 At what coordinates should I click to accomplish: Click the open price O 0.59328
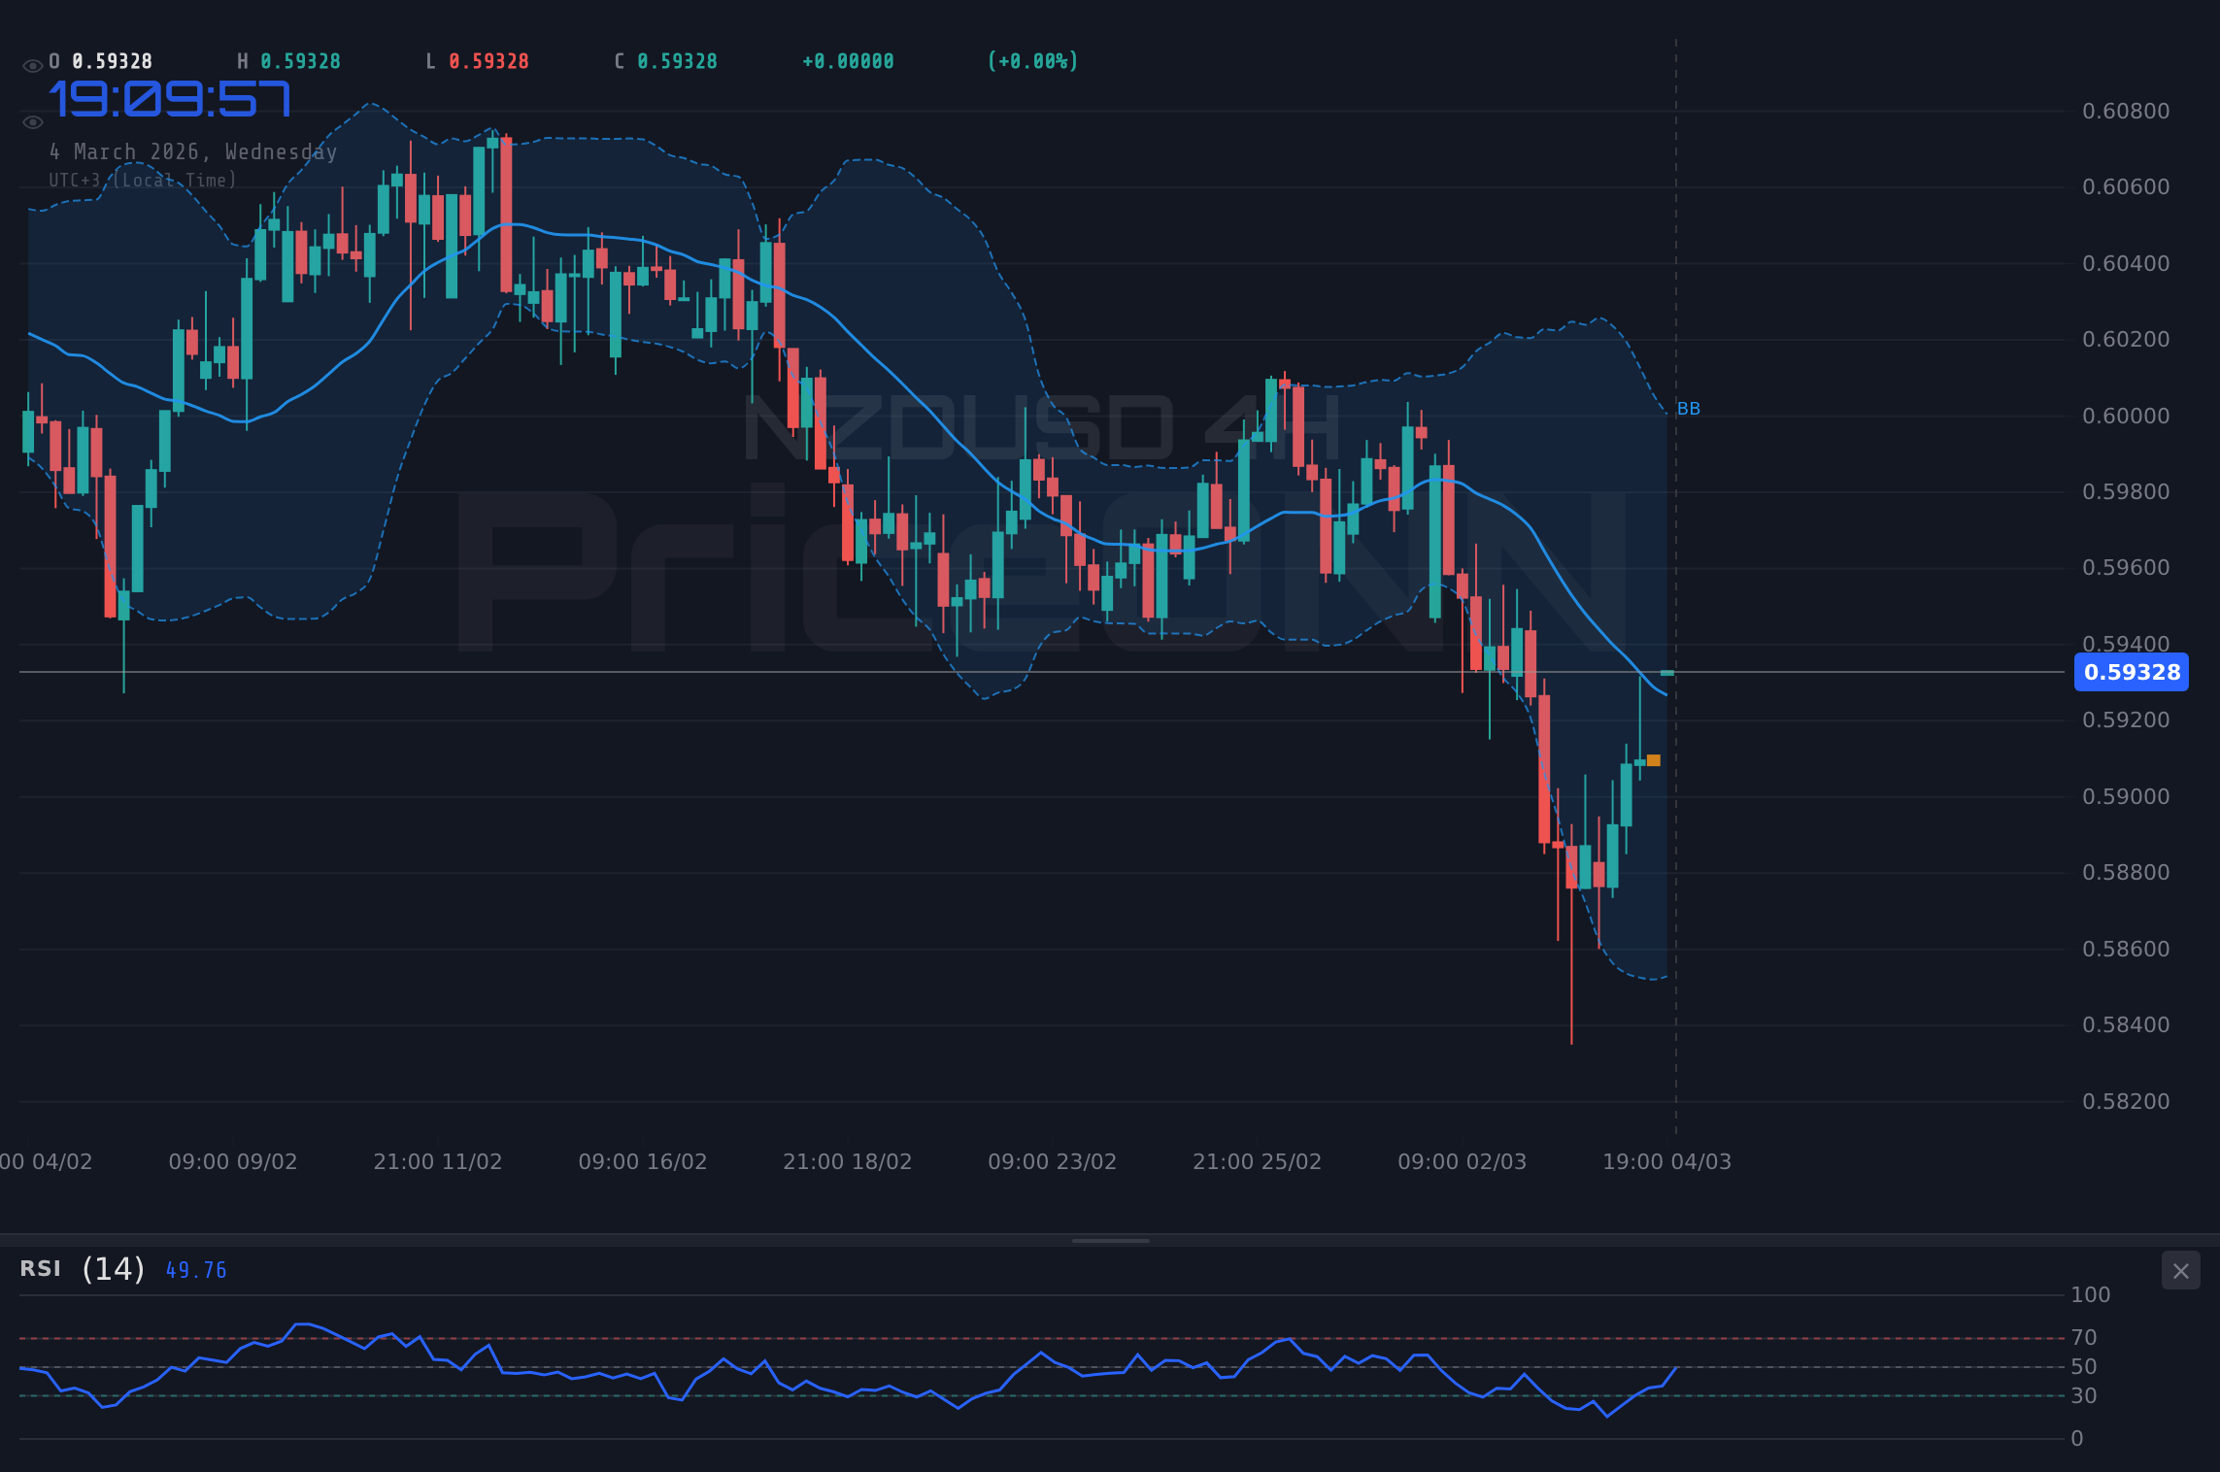100,60
